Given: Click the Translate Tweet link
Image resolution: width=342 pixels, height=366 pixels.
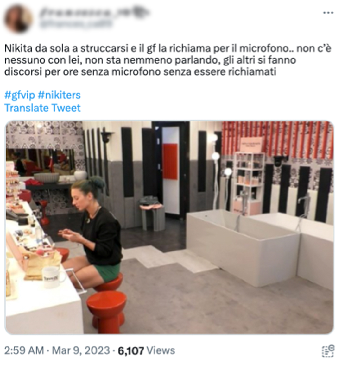Looking at the screenshot, I should (42, 108).
